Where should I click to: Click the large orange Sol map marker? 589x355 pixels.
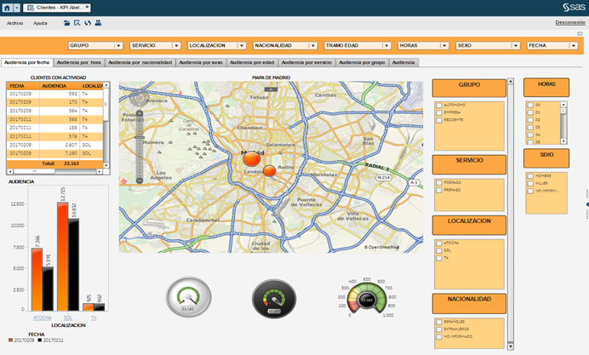pyautogui.click(x=252, y=159)
